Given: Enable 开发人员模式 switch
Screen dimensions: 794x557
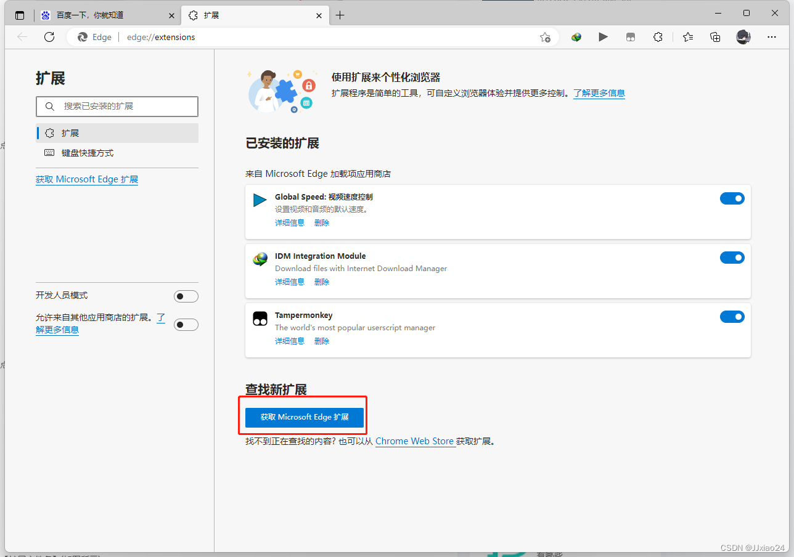Looking at the screenshot, I should pos(186,296).
